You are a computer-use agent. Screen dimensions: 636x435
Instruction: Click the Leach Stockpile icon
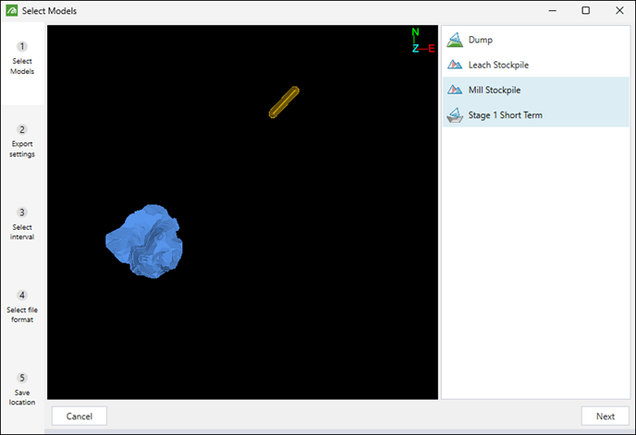(x=455, y=65)
